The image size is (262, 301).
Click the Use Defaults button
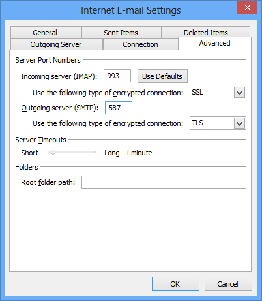(162, 76)
